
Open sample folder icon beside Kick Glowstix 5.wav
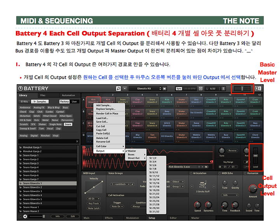coord(206,167)
